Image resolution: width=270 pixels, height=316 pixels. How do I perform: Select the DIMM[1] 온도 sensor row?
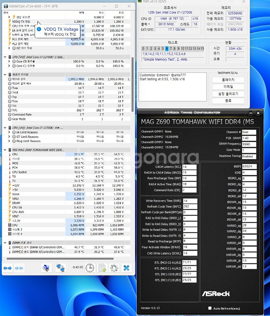67,247
